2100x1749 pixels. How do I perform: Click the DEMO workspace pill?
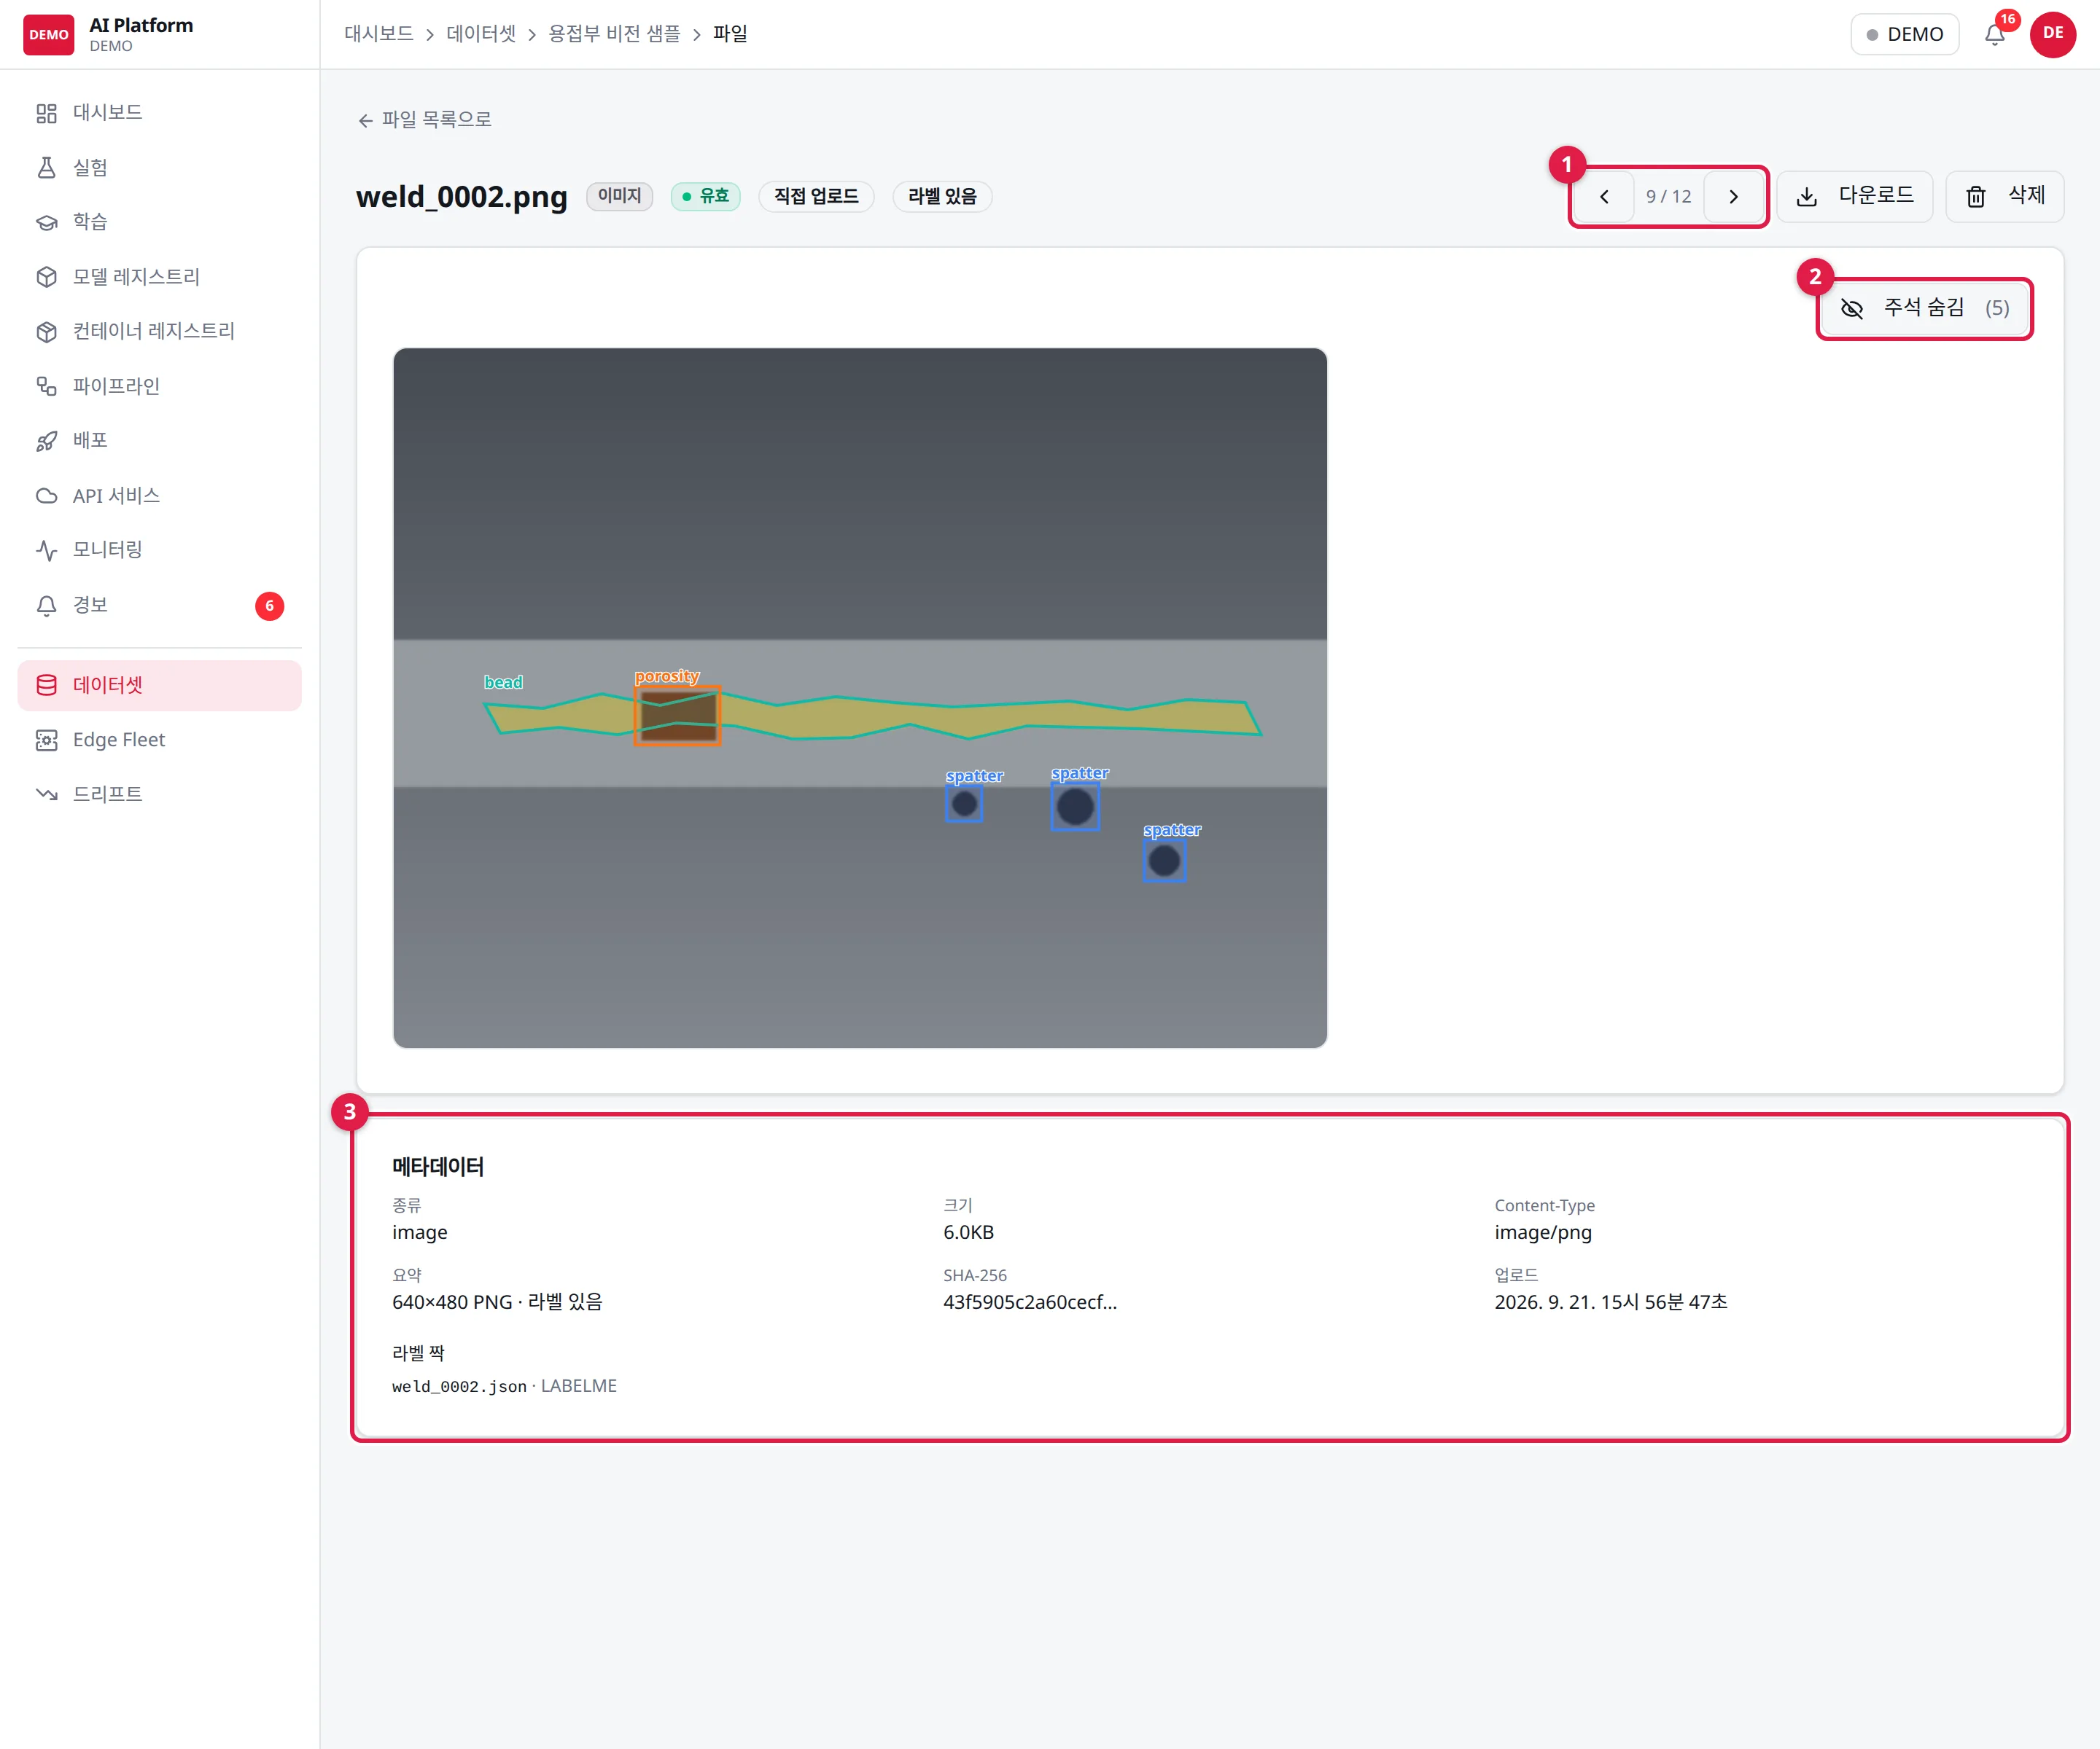[x=1905, y=35]
